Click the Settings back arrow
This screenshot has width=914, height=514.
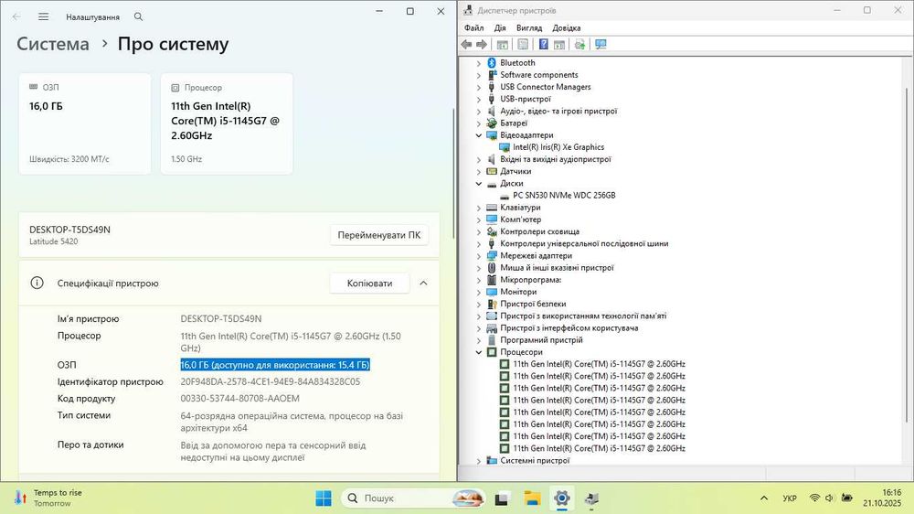16,16
